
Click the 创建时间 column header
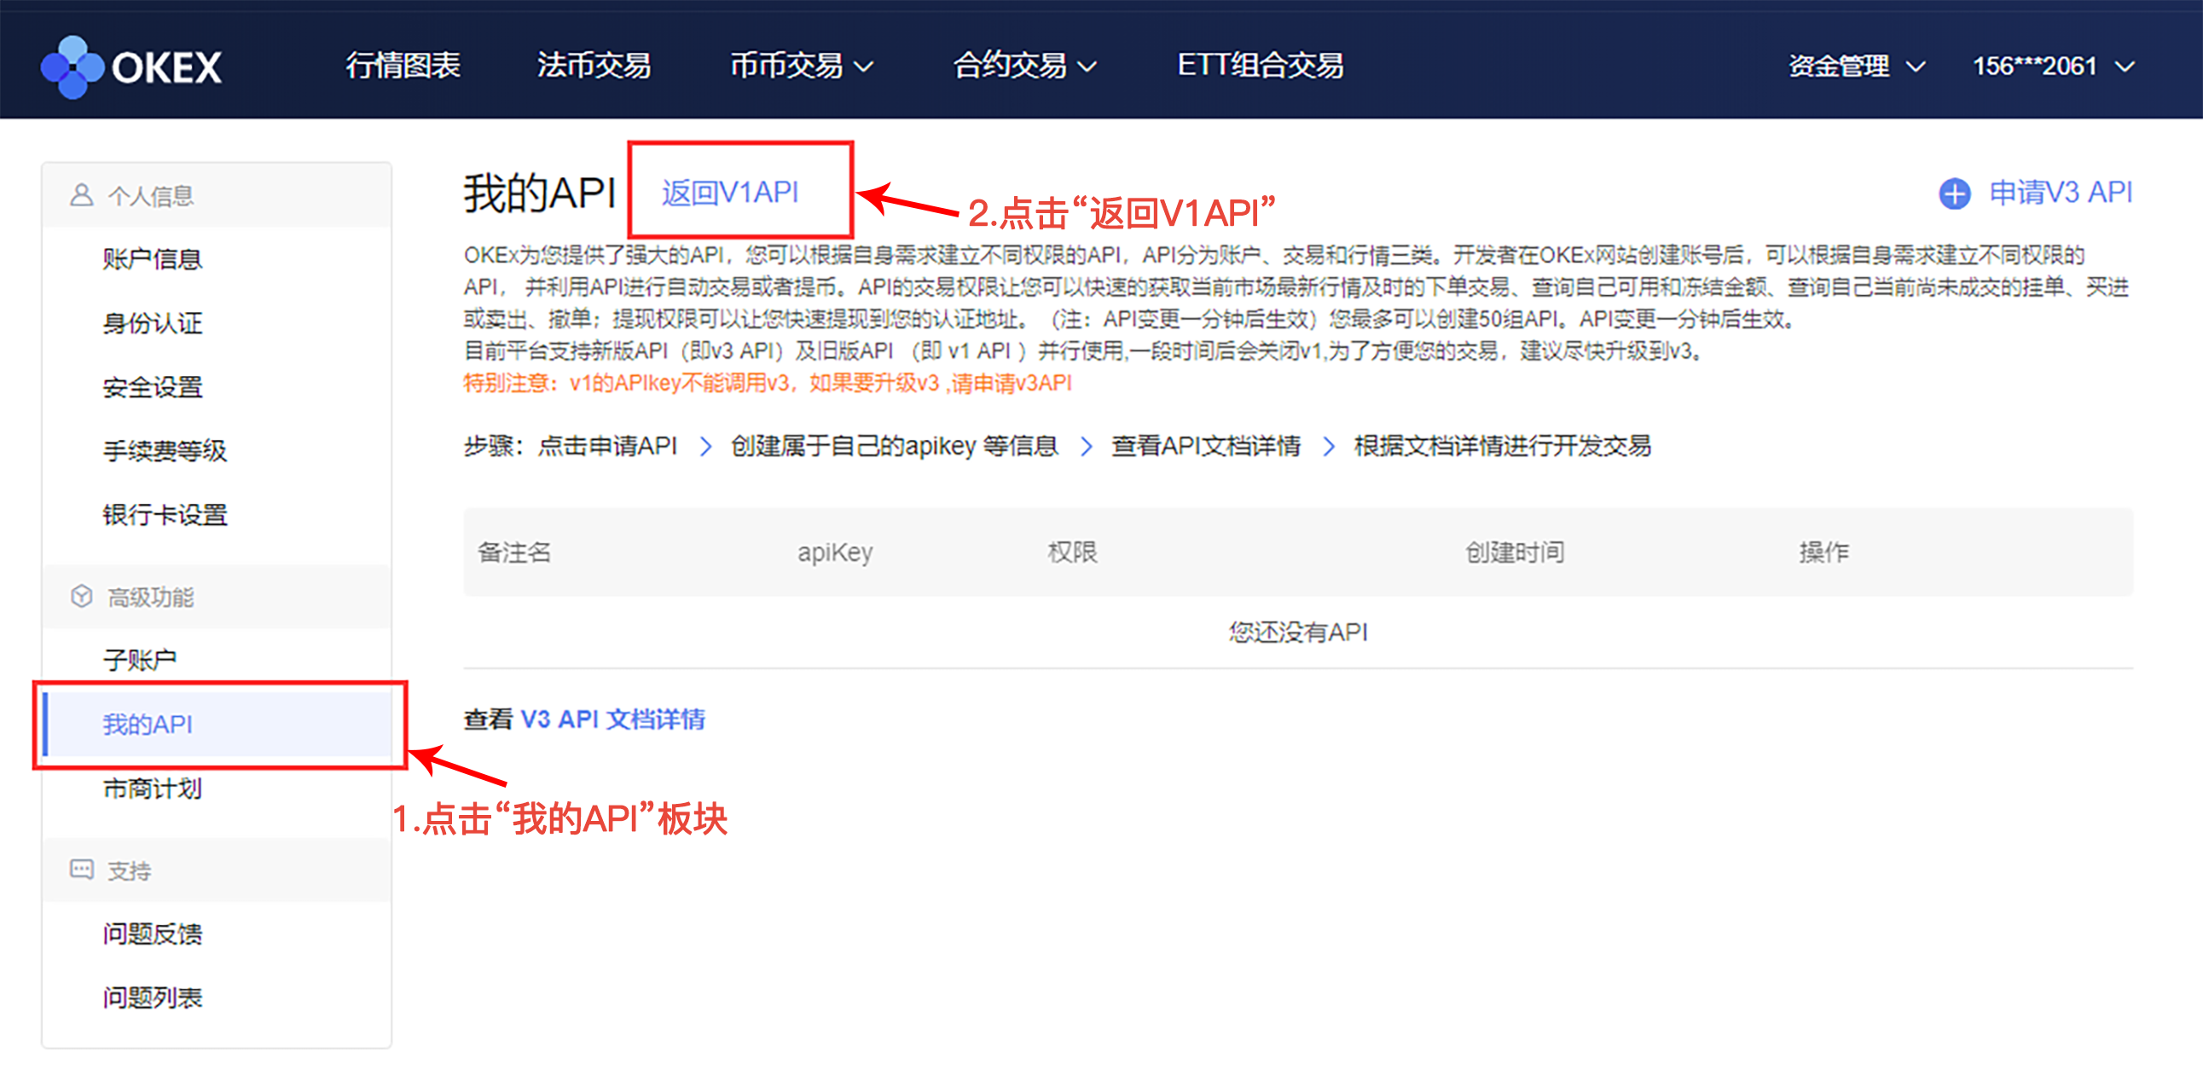pos(1515,552)
